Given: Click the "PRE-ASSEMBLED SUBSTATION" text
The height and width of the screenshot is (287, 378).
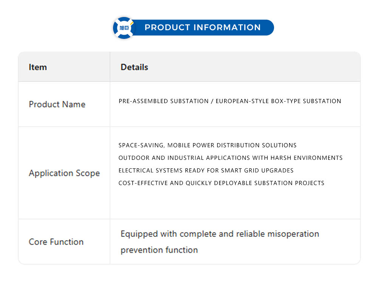Looking at the screenshot, I should pyautogui.click(x=164, y=101).
